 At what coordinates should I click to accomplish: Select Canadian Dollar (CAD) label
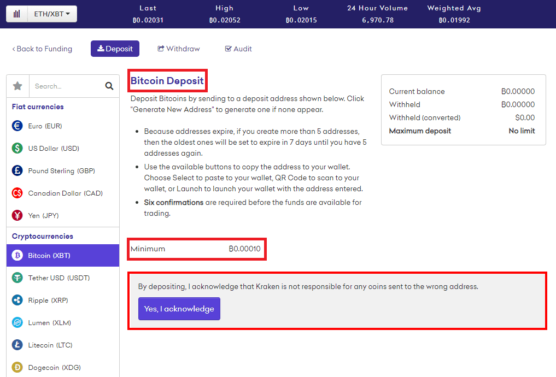65,193
